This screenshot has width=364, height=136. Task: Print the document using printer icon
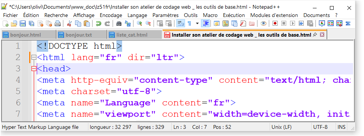(x=58, y=23)
